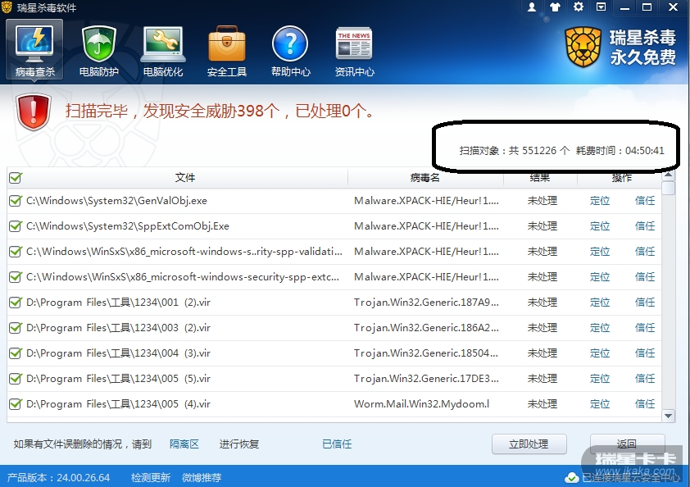Uncheck the SppExtComObj.Exe row checkbox
This screenshot has width=690, height=487.
coord(16,226)
